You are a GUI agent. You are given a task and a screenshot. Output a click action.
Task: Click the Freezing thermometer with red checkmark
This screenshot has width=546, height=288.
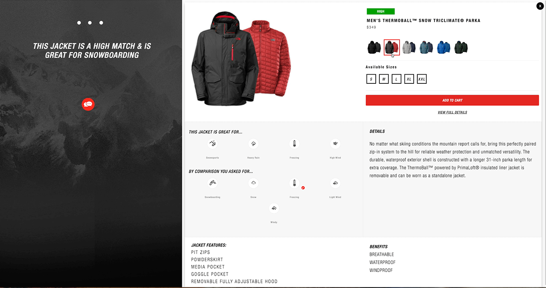pos(295,183)
